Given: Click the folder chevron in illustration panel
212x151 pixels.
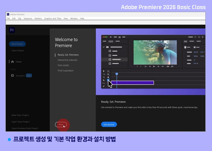Looking at the screenshot, I should click(104, 47).
